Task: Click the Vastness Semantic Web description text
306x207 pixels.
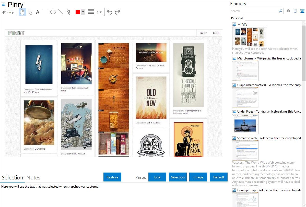Action: pos(266,174)
